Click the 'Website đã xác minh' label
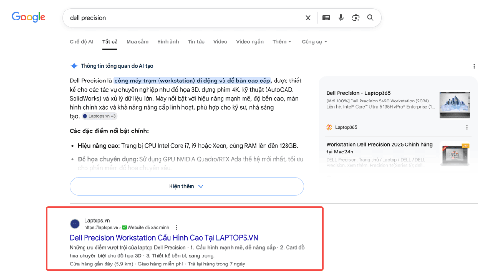Viewport: 489px width, 275px height. (x=148, y=227)
